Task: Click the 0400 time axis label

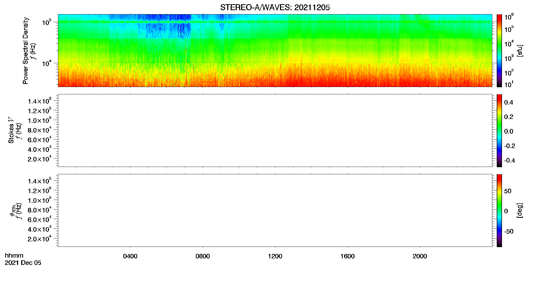Action: tap(130, 256)
